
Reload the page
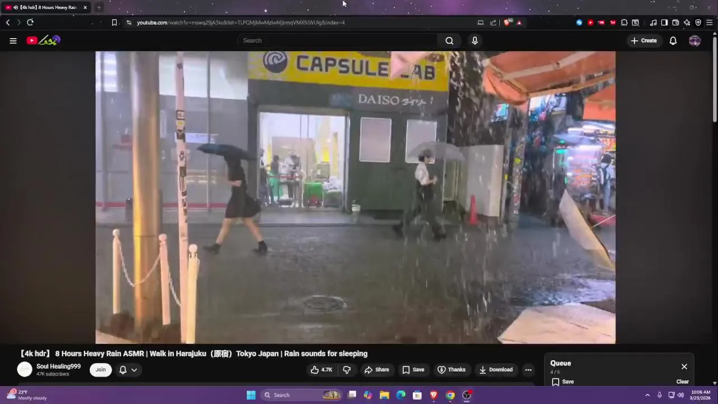pos(30,22)
